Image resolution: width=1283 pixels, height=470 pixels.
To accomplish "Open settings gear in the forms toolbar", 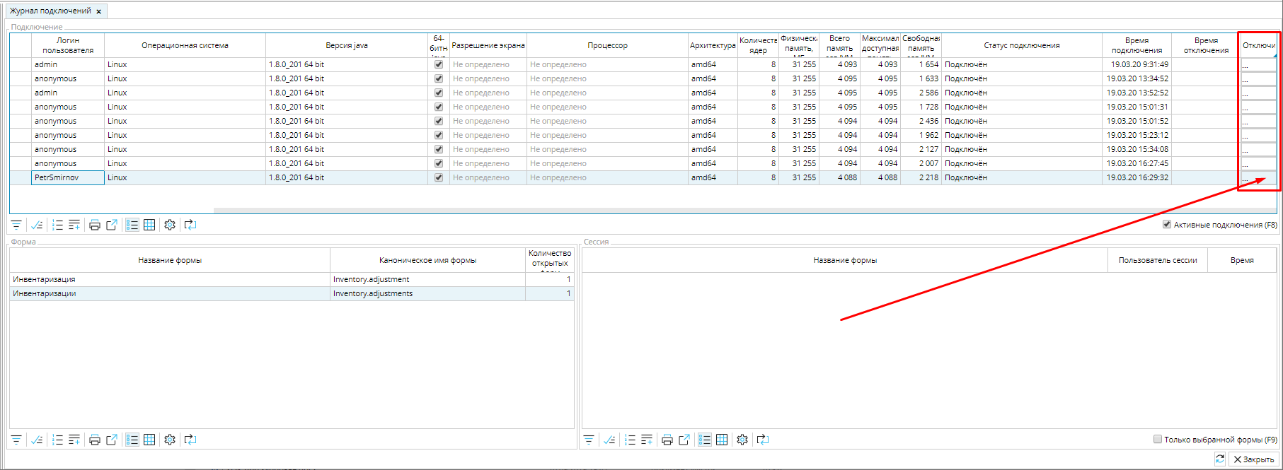I will click(x=170, y=440).
